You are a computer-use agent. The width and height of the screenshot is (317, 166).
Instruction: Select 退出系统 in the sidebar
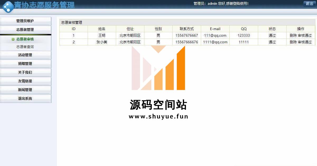[x=25, y=98]
